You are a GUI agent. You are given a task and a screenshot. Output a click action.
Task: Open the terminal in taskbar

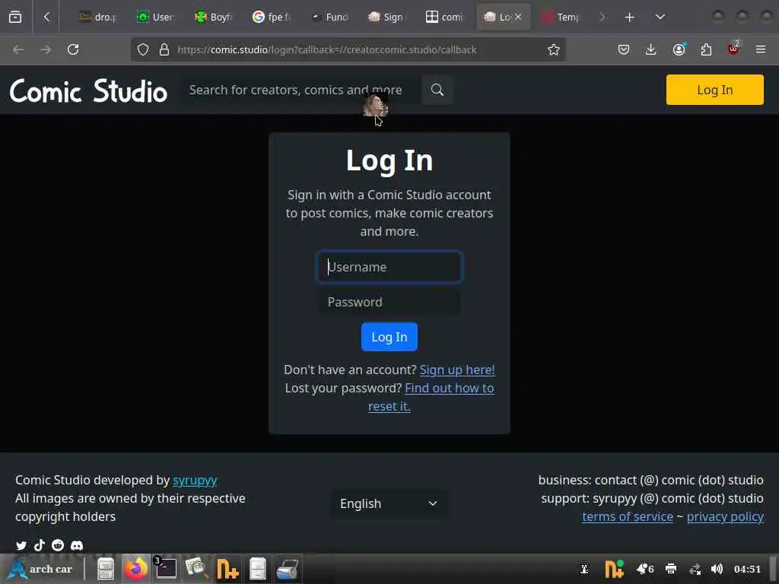point(166,569)
